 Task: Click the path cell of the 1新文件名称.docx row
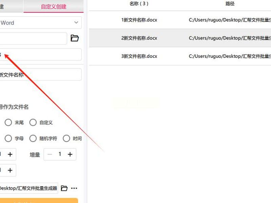click(230, 20)
